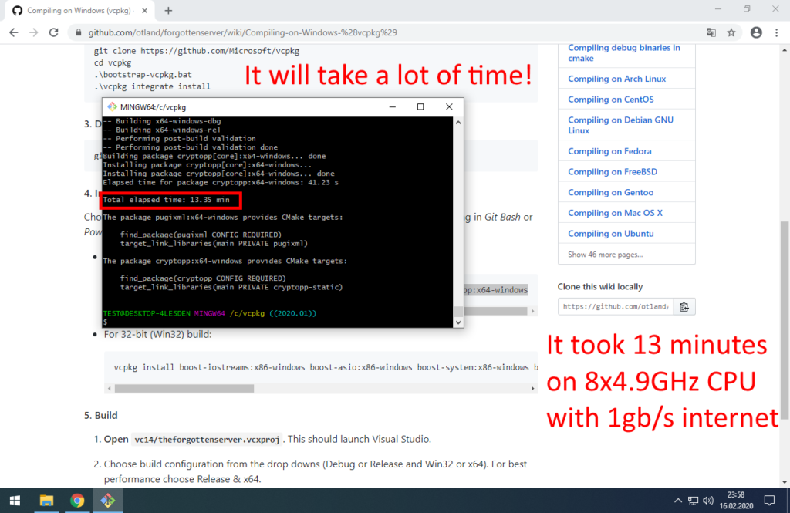Click the terminal scrollbar thumb
The height and width of the screenshot is (513, 790).
(x=457, y=310)
